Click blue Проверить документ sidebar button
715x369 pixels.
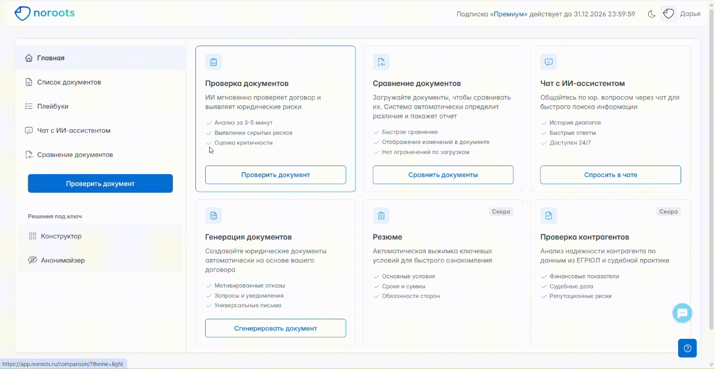coord(100,183)
